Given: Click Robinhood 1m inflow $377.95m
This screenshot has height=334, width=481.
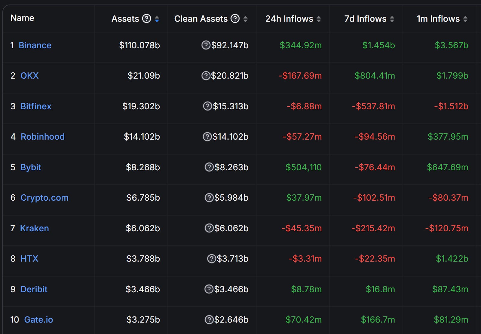Looking at the screenshot, I should (448, 137).
